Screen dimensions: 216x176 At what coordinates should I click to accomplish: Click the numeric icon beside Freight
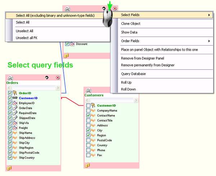pos(15,128)
